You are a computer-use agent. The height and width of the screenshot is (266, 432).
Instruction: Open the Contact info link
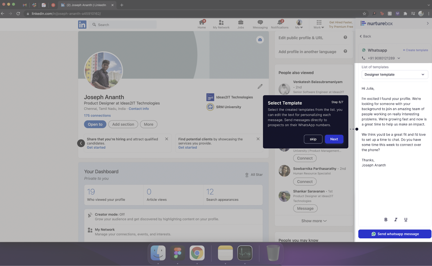tap(139, 109)
